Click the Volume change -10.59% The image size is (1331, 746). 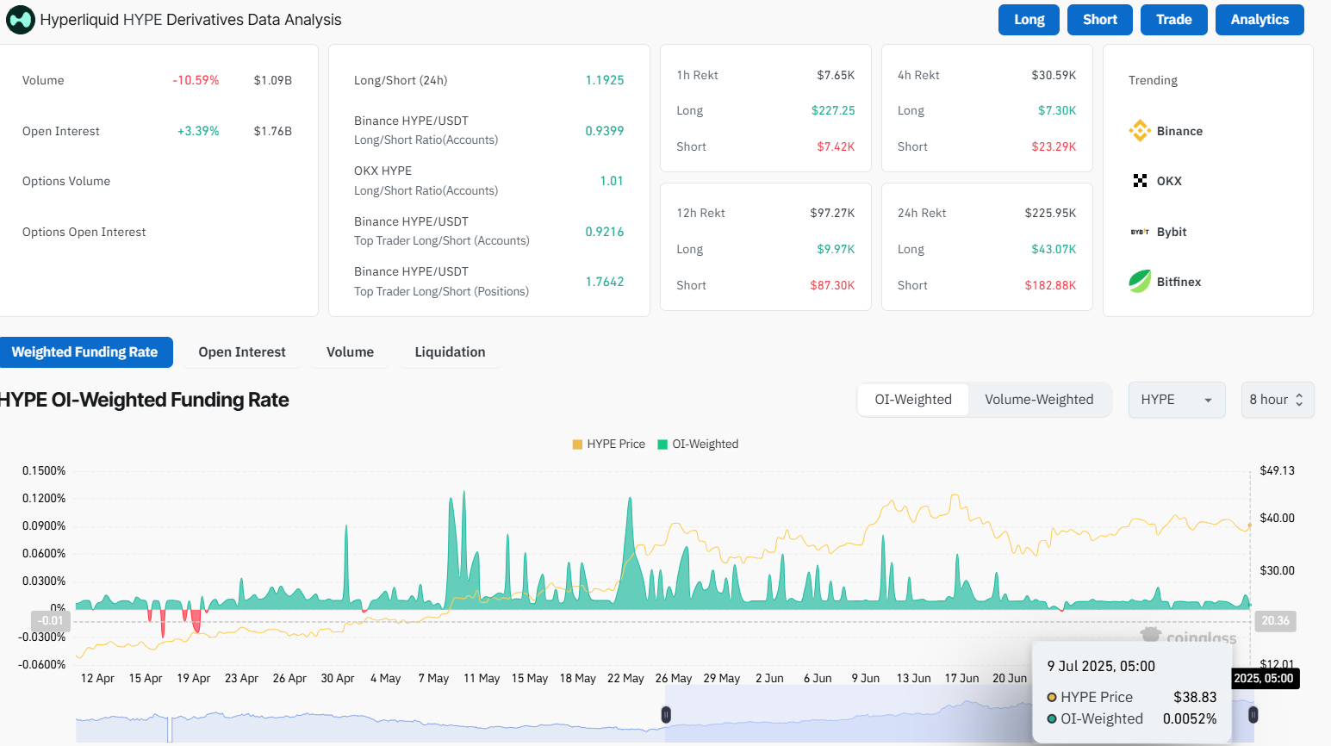pyautogui.click(x=196, y=80)
